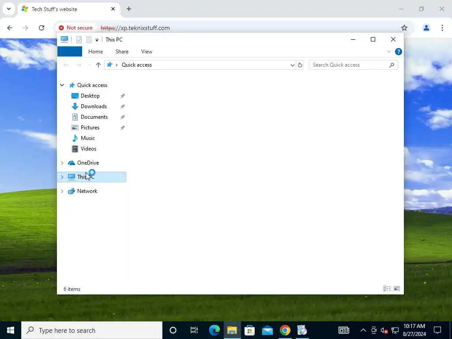This screenshot has height=339, width=452.
Task: Expand the This PC tree node
Action: click(62, 177)
